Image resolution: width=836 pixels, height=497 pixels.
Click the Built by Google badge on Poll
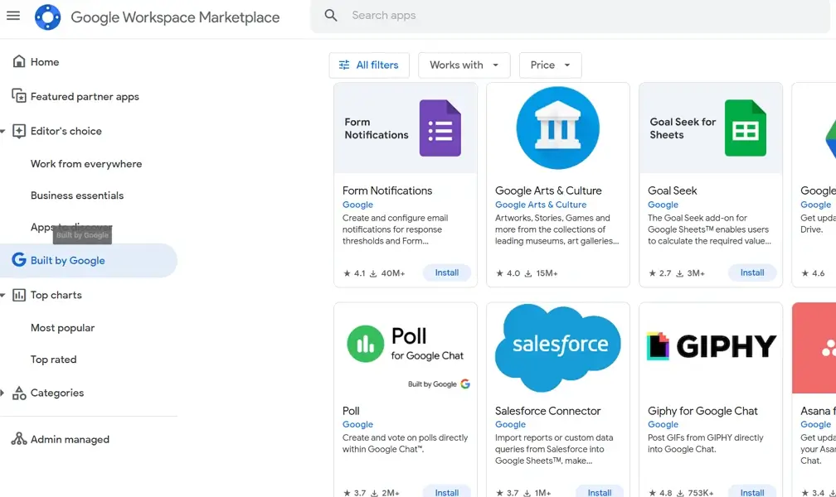point(439,384)
